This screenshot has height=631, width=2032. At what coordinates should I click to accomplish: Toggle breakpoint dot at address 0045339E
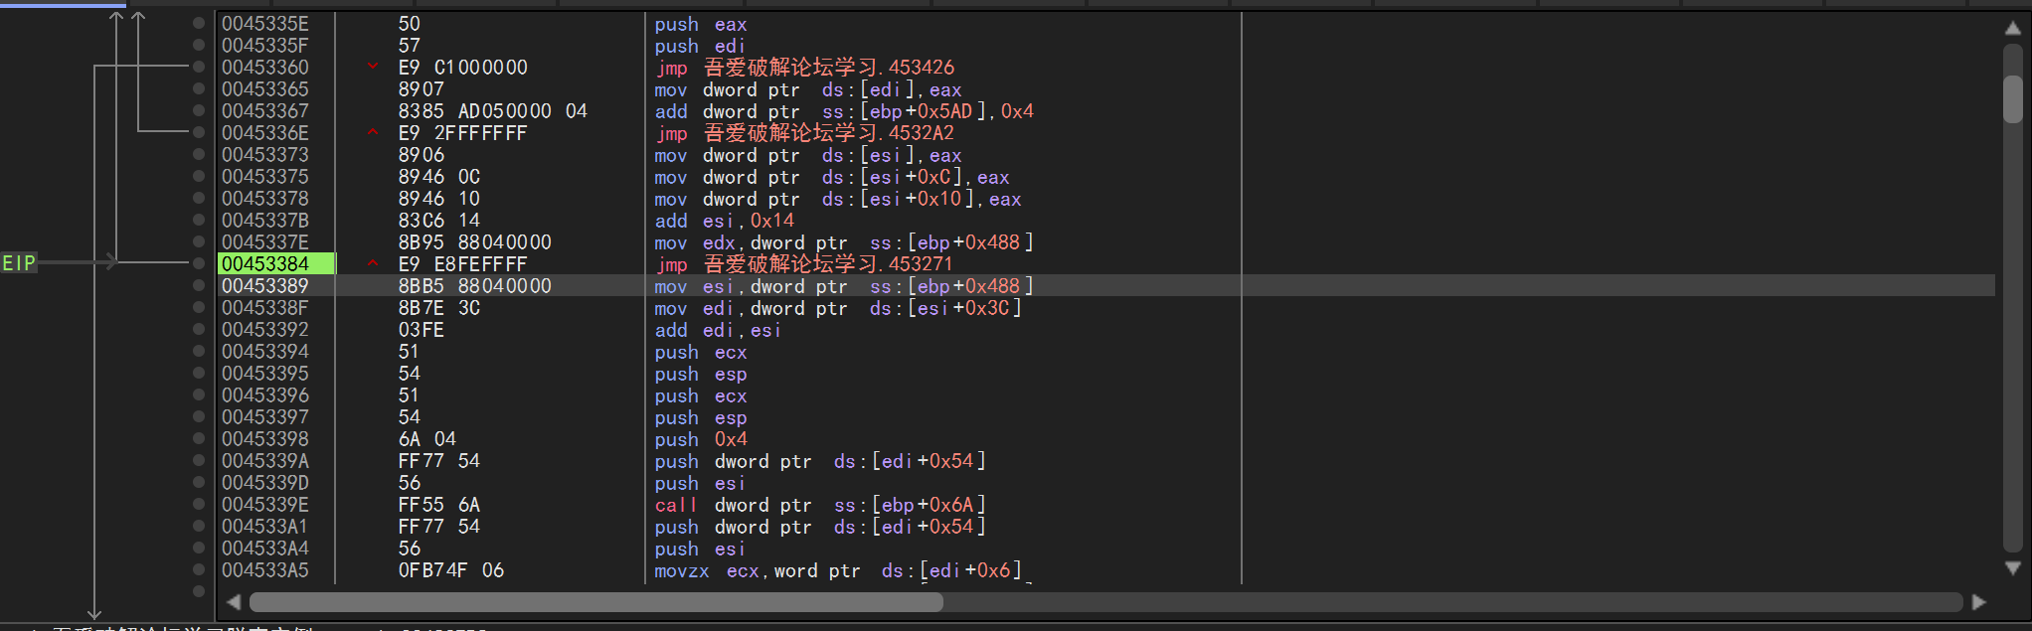click(x=199, y=505)
